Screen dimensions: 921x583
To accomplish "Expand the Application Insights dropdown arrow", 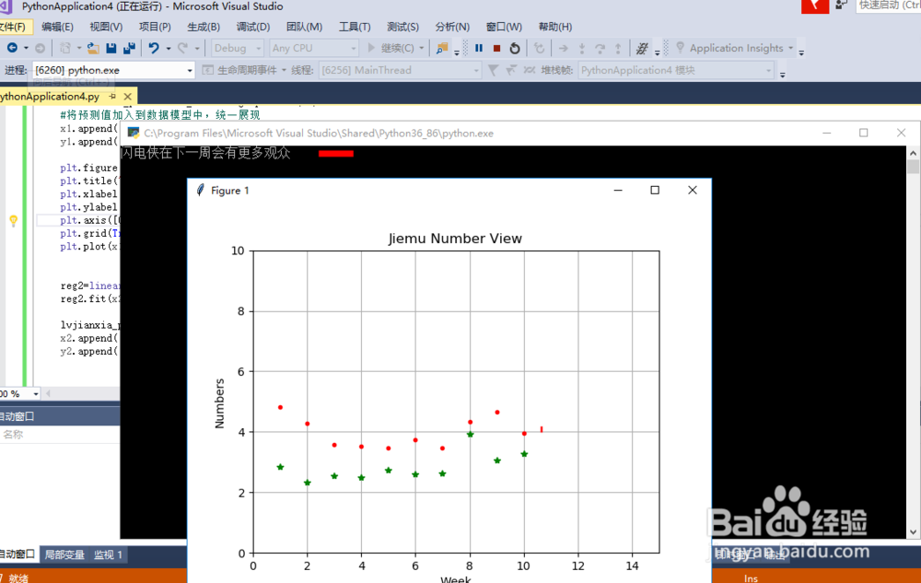I will point(790,48).
